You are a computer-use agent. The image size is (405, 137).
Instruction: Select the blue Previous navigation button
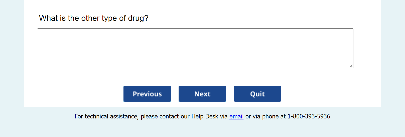pos(147,94)
